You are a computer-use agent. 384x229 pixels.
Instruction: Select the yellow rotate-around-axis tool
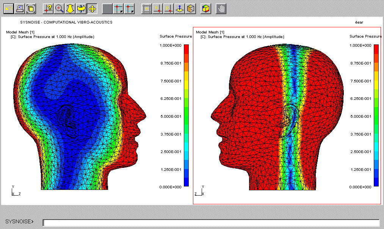pos(81,8)
